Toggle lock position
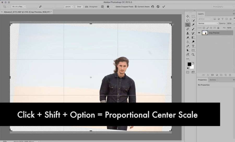235x142 pixels. 211,28
